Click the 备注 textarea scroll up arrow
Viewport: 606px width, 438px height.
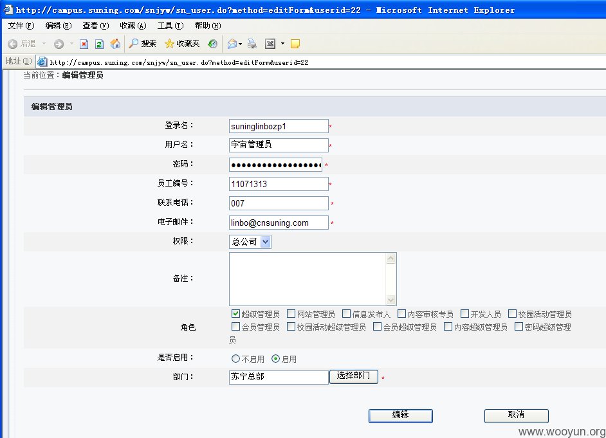(390, 259)
